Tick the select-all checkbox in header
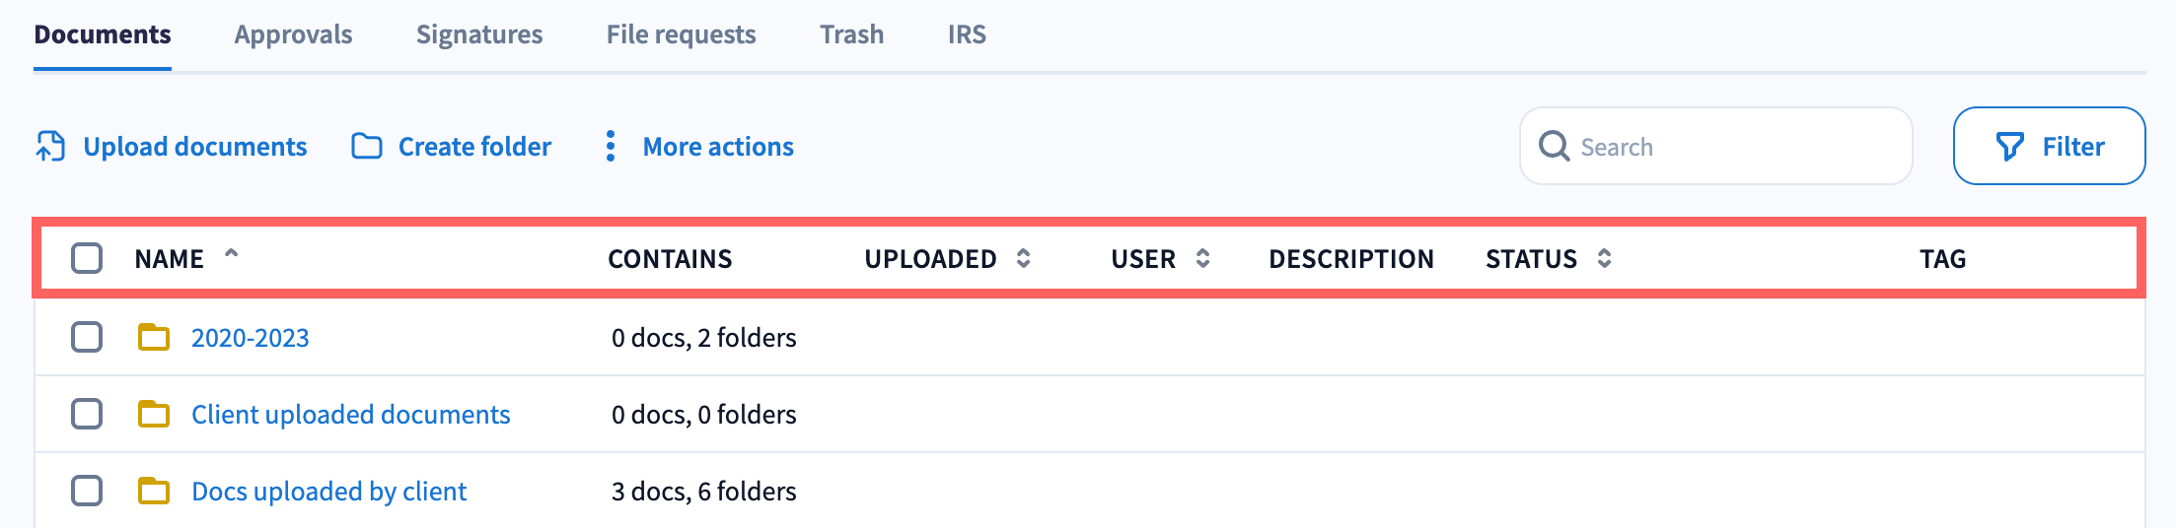 tap(87, 258)
